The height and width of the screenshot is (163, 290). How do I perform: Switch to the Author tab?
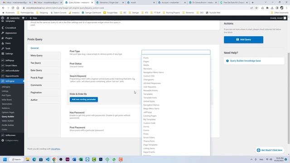pyautogui.click(x=44, y=100)
